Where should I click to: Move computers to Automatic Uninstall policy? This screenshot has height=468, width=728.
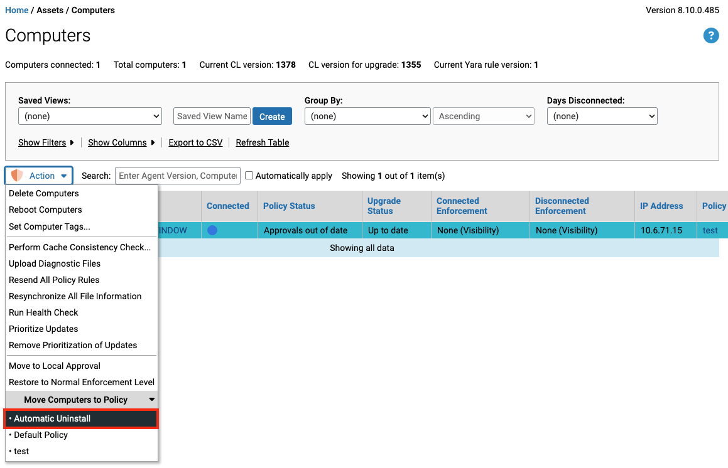pyautogui.click(x=81, y=418)
